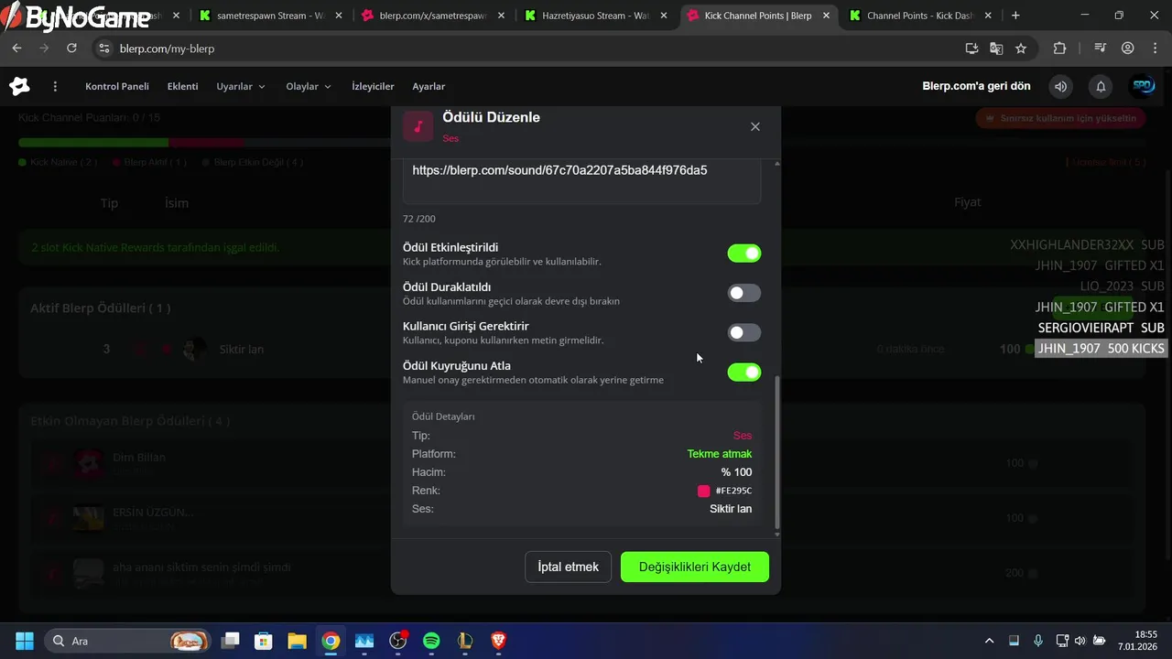Click the blerp sound URL text field
The height and width of the screenshot is (659, 1172).
[x=581, y=181]
